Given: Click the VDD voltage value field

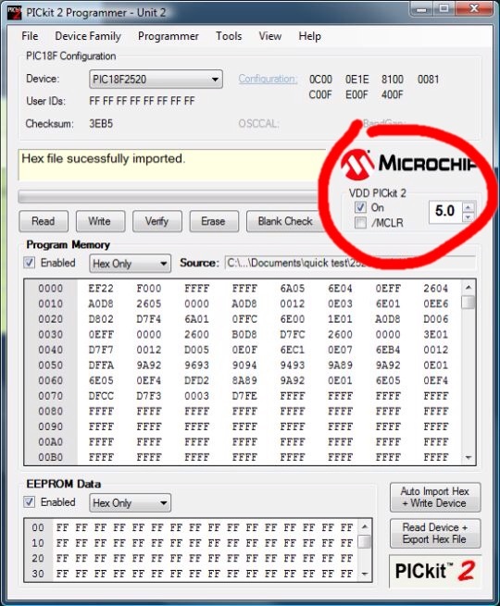Looking at the screenshot, I should click(445, 212).
